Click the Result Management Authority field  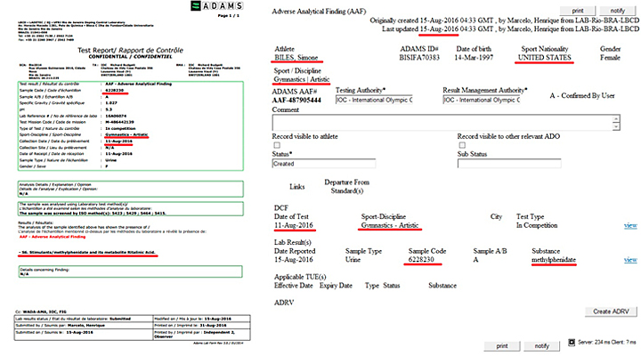485,102
